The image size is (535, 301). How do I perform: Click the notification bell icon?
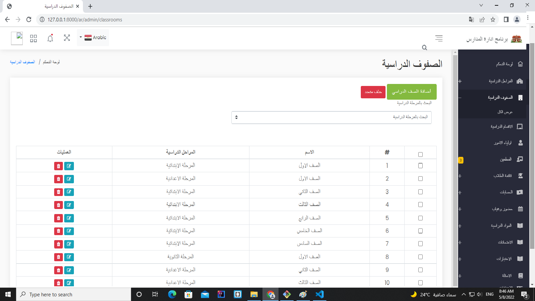pyautogui.click(x=50, y=38)
